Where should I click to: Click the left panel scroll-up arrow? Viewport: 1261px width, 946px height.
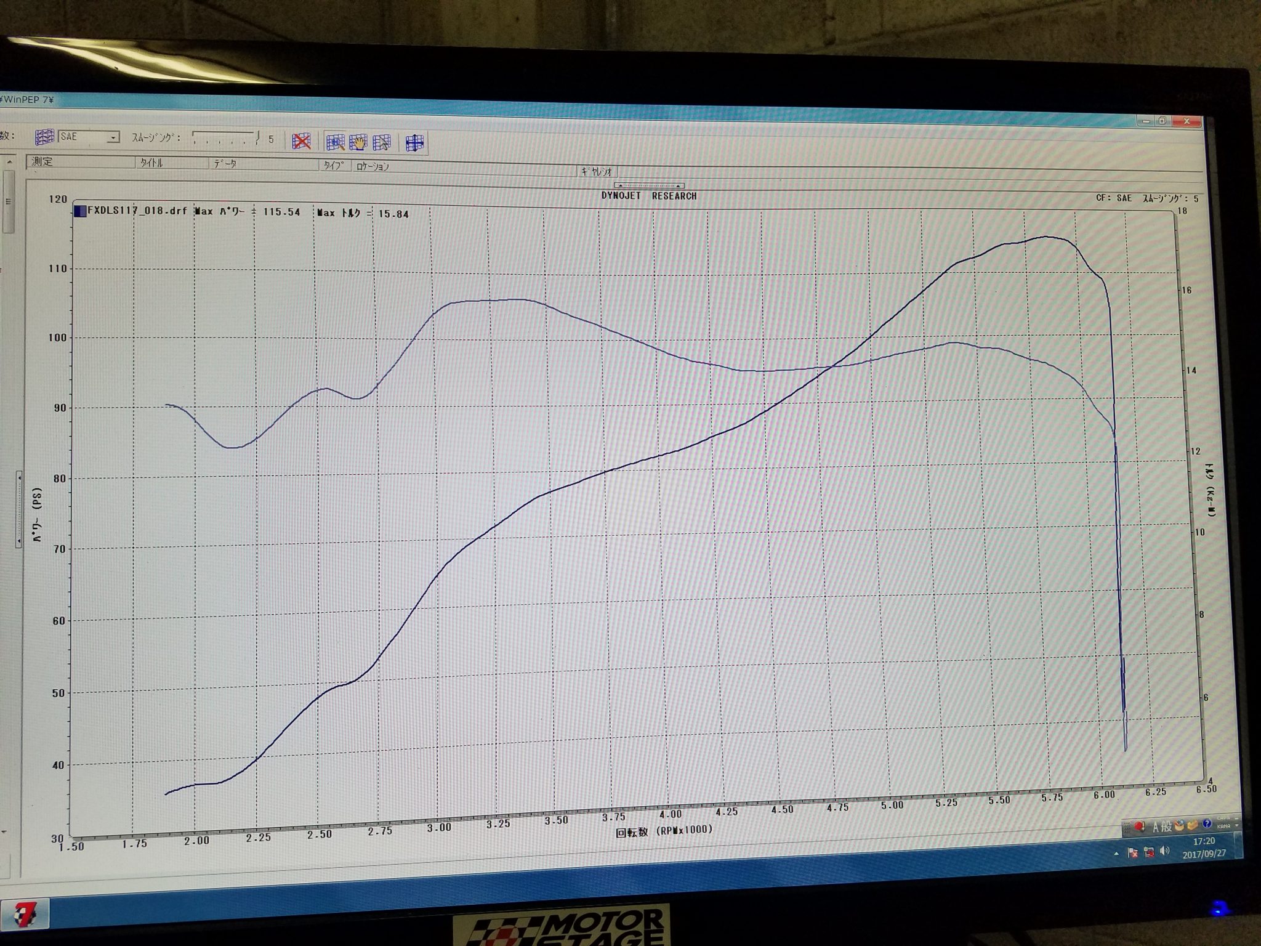coord(9,162)
